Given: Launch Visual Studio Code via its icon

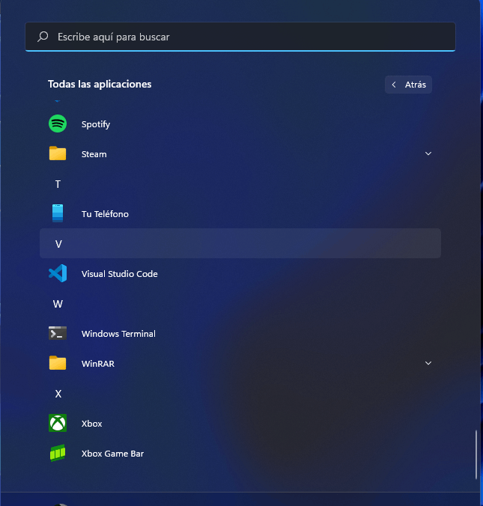Looking at the screenshot, I should tap(58, 273).
